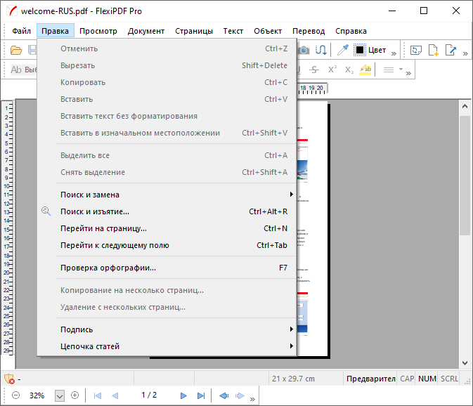Click the camera snapshot tool icon
The width and height of the screenshot is (473, 406).
[304, 50]
